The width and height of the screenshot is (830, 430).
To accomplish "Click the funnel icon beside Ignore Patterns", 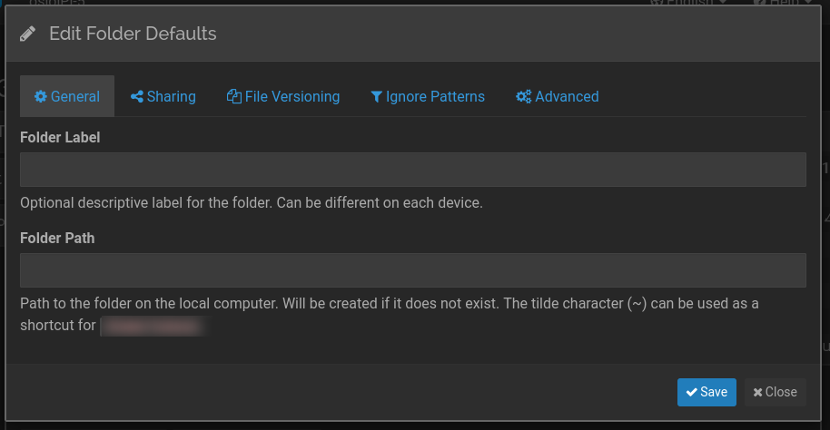I will [x=376, y=97].
